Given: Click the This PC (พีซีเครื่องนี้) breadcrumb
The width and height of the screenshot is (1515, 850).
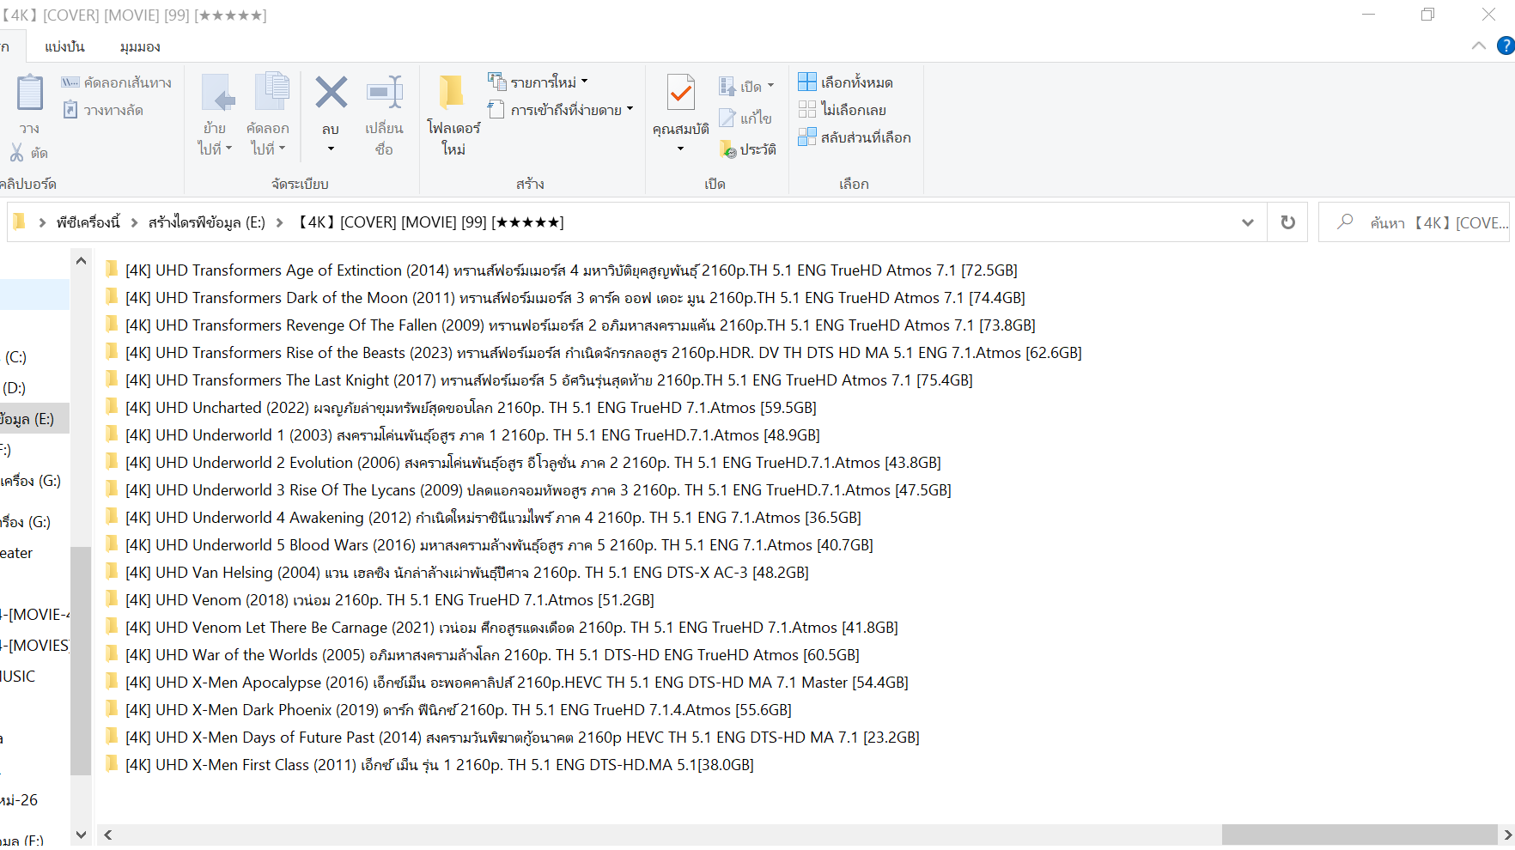Looking at the screenshot, I should pos(88,222).
